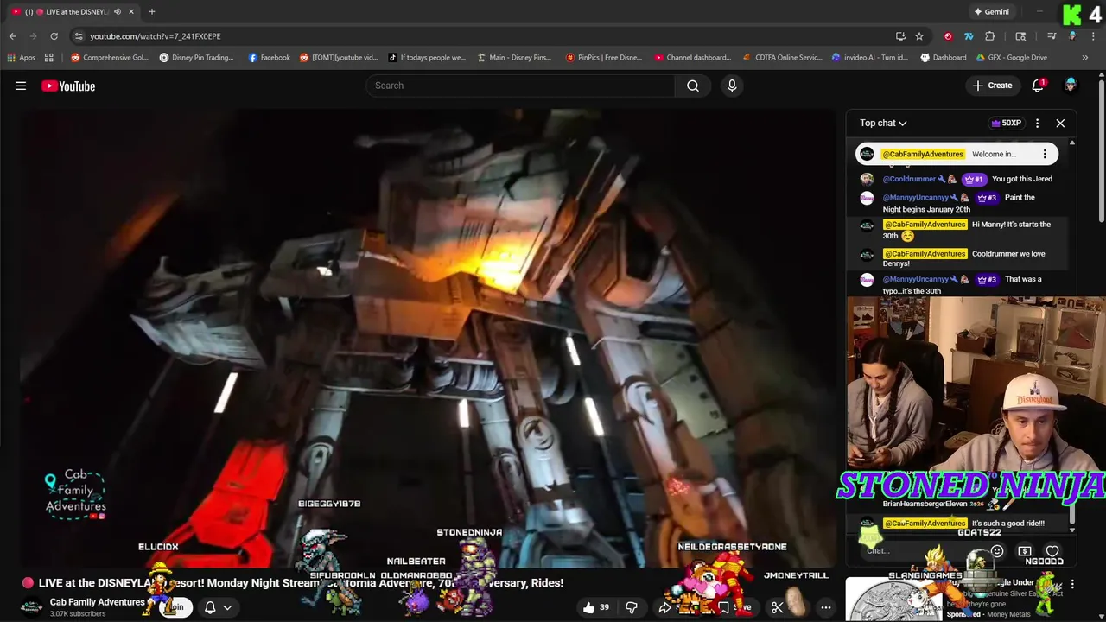Switch chat mode via Top chat dropdown

[883, 123]
